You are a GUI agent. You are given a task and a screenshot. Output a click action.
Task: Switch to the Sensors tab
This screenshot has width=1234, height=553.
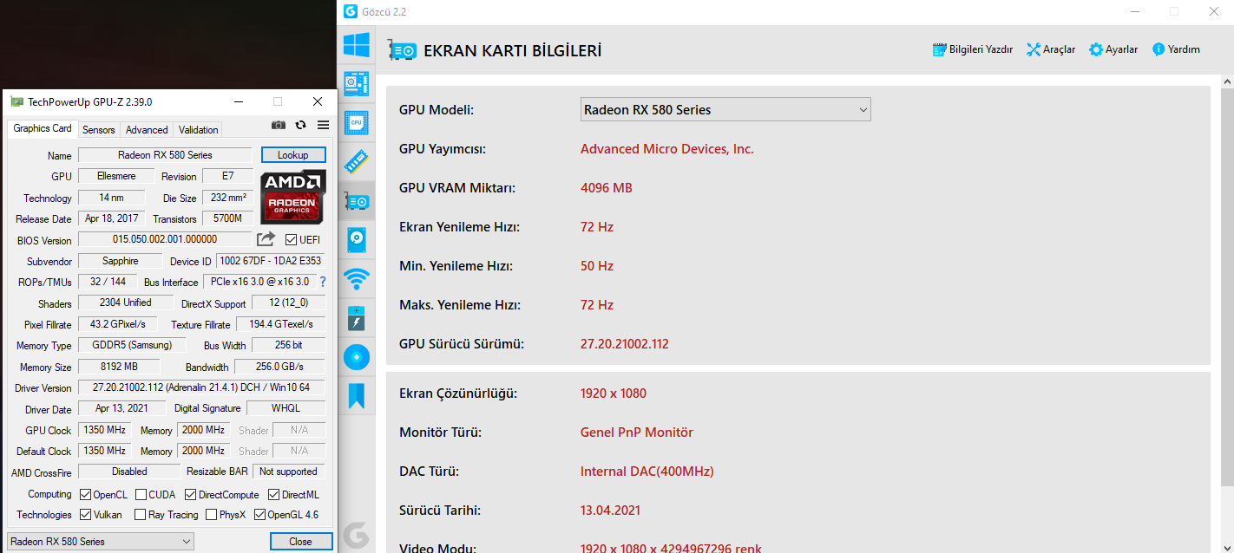click(98, 130)
